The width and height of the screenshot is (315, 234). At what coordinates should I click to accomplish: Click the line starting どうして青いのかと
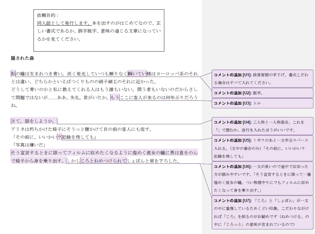pyautogui.click(x=104, y=90)
